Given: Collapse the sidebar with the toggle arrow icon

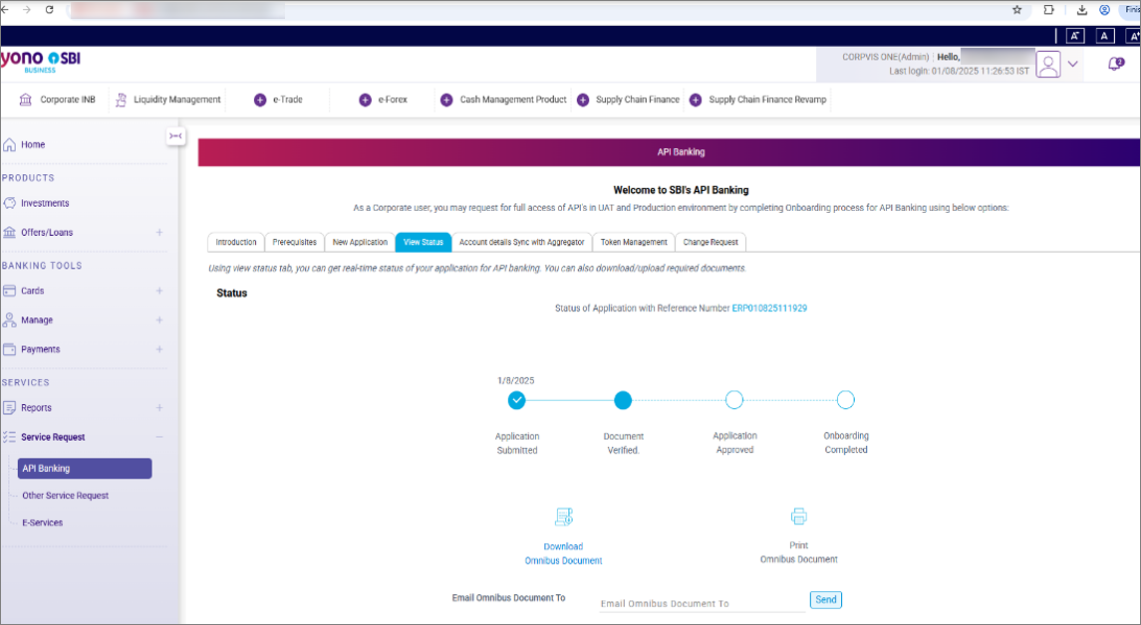Looking at the screenshot, I should pyautogui.click(x=175, y=136).
